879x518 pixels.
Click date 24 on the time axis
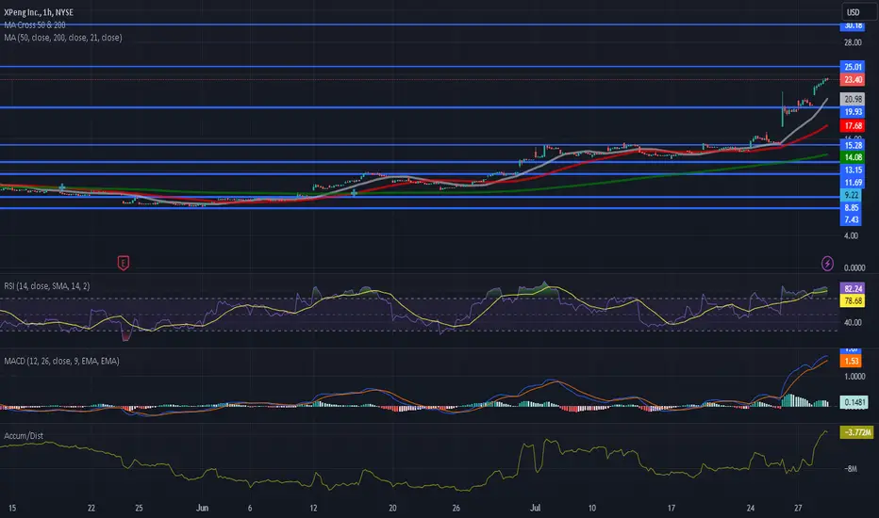coord(751,508)
